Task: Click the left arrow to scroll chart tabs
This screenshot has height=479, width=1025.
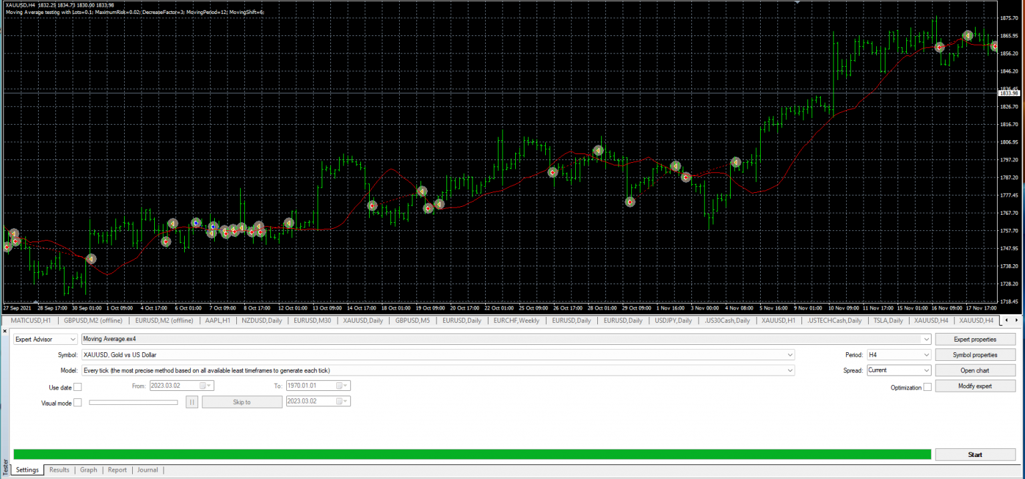Action: 1007,320
